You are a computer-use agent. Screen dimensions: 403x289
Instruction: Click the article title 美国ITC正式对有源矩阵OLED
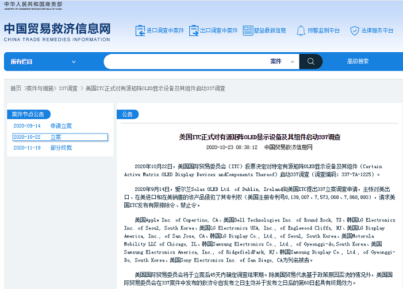tap(260, 137)
